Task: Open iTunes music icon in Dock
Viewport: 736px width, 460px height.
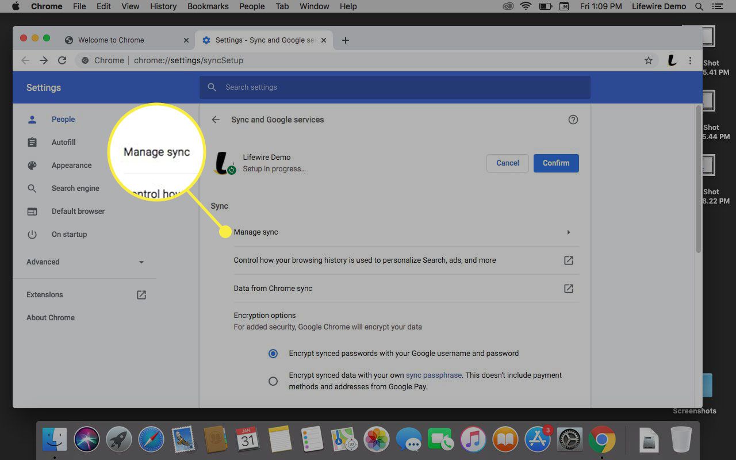Action: pyautogui.click(x=473, y=440)
